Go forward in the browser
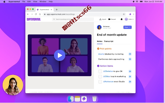165x103 pixels. pyautogui.click(x=32, y=14)
